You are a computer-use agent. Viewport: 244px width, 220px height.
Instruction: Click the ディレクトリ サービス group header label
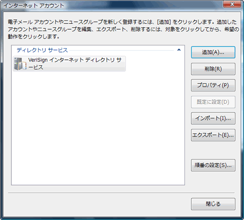pos(42,50)
